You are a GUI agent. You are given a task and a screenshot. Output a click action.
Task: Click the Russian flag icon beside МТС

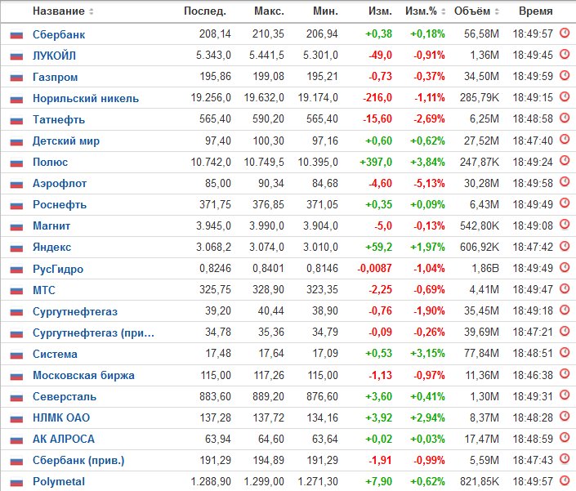point(16,291)
